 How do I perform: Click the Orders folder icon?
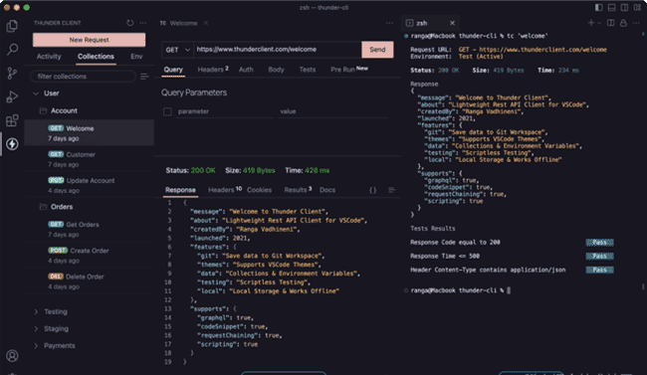43,207
